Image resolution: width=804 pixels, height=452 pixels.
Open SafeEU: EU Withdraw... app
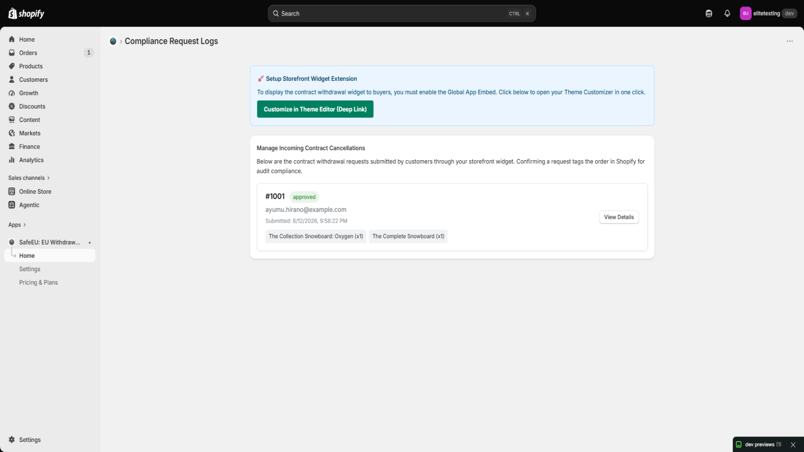(50, 242)
